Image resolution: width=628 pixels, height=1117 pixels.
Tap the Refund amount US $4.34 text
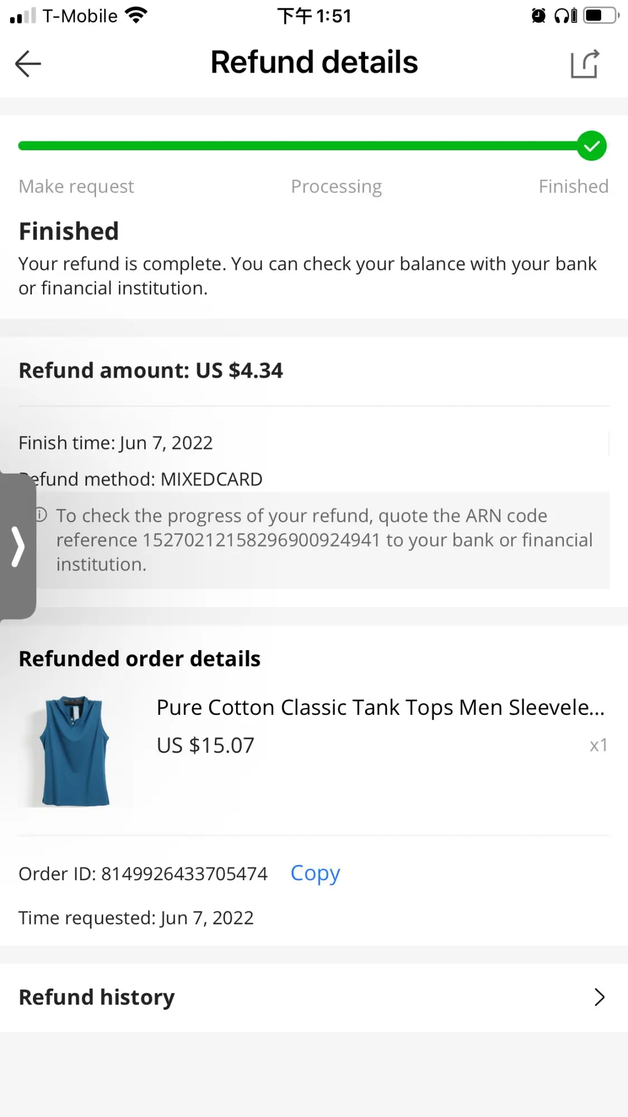[x=151, y=370]
